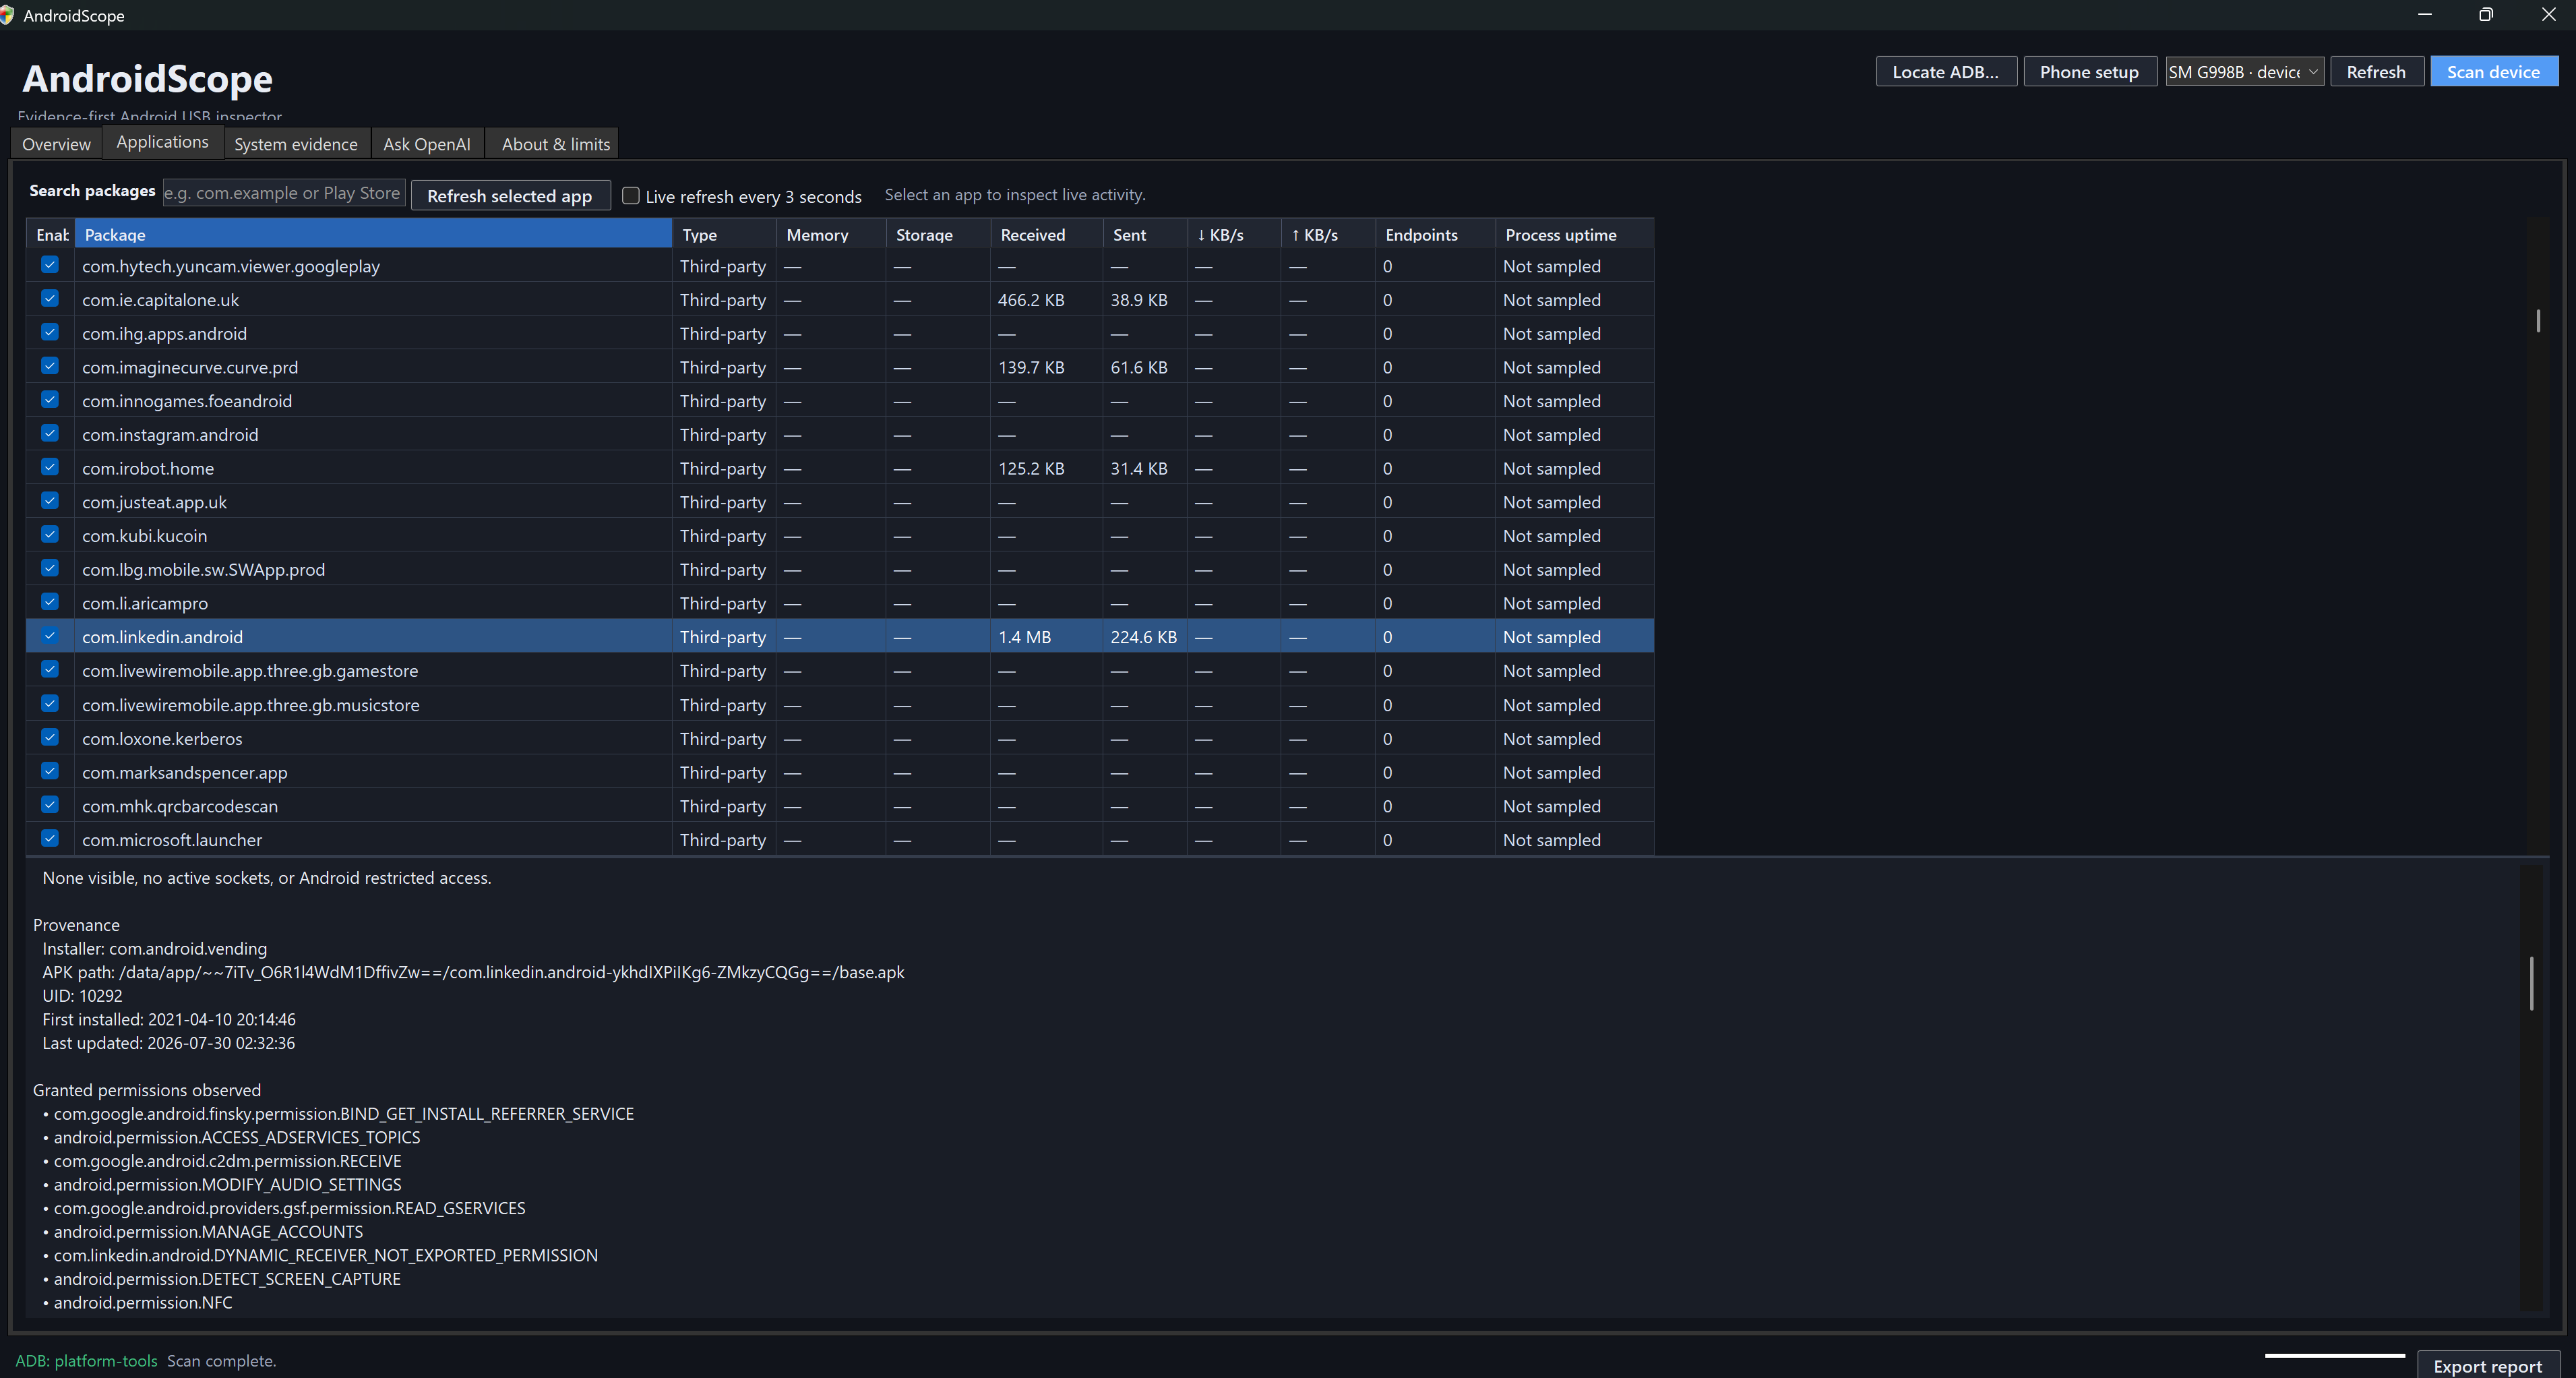Click the Refresh button beside the device selector

tap(2376, 72)
